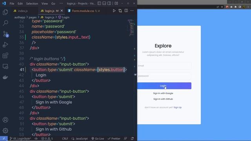
Task: Open the overflow menu ellipsis in menu bar
Action: pyautogui.click(x=61, y=4)
